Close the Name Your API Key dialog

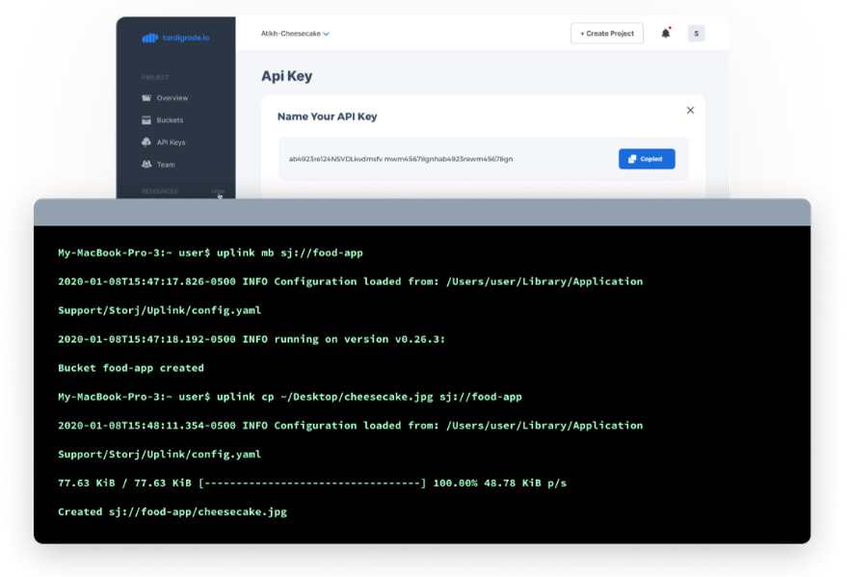690,110
